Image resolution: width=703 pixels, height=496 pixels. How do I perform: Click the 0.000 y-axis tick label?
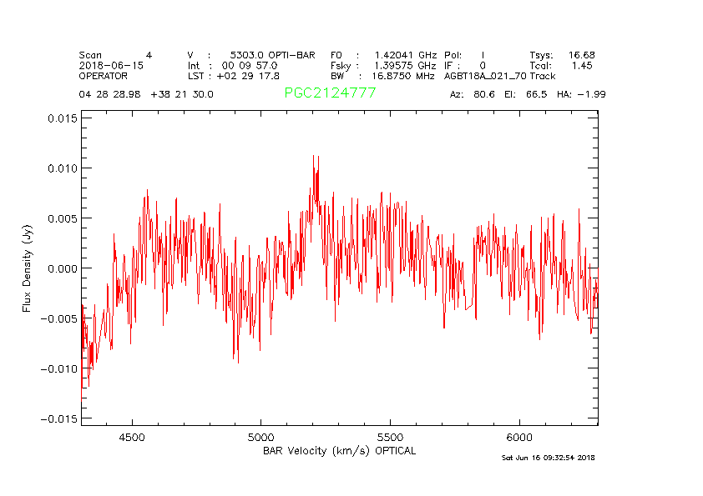click(62, 268)
